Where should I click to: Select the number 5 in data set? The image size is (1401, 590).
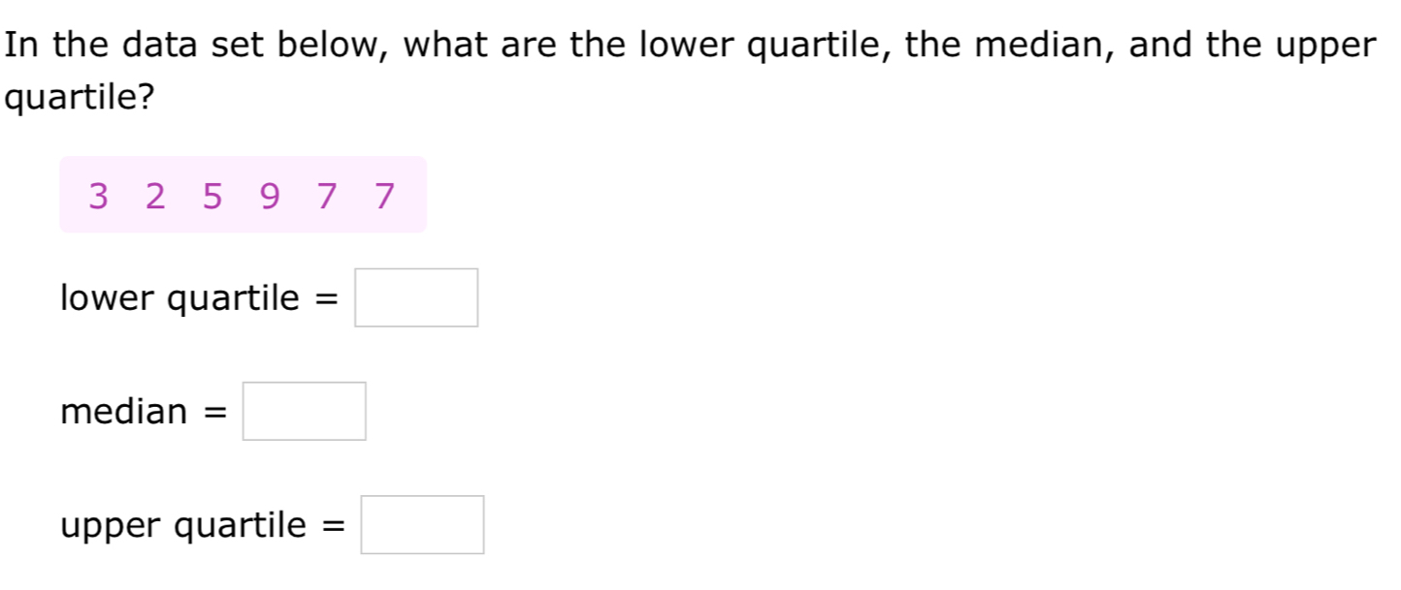[x=212, y=197]
